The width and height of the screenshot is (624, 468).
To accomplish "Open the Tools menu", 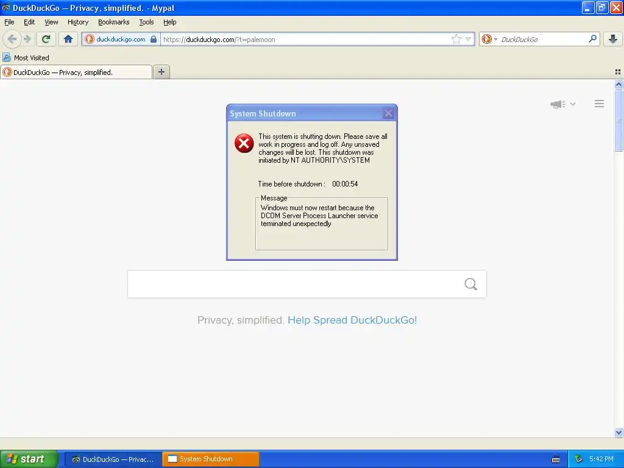I will [x=146, y=22].
